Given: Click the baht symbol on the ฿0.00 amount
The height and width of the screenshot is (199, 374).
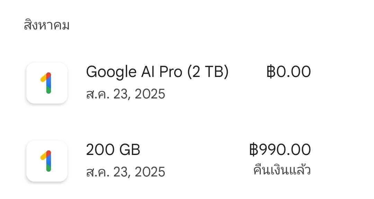Looking at the screenshot, I should pos(271,72).
